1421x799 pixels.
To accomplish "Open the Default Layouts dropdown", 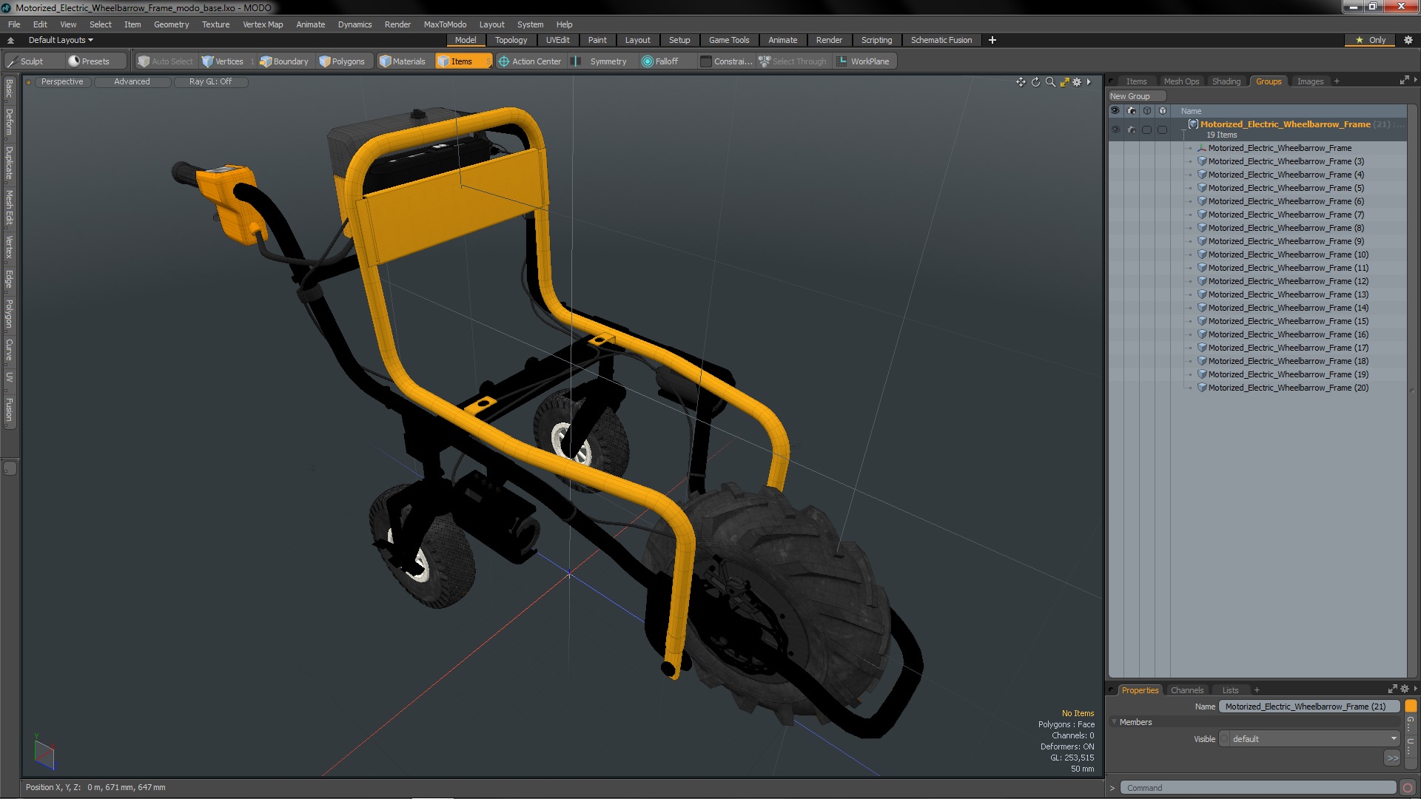I will [61, 40].
